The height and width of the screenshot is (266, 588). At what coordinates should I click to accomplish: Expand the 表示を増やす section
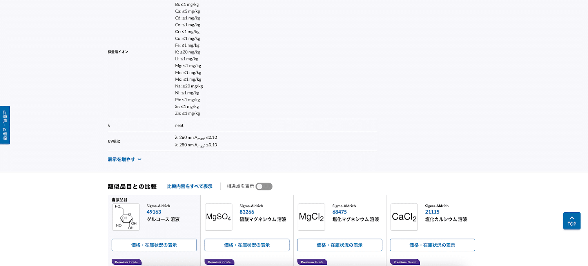[124, 159]
